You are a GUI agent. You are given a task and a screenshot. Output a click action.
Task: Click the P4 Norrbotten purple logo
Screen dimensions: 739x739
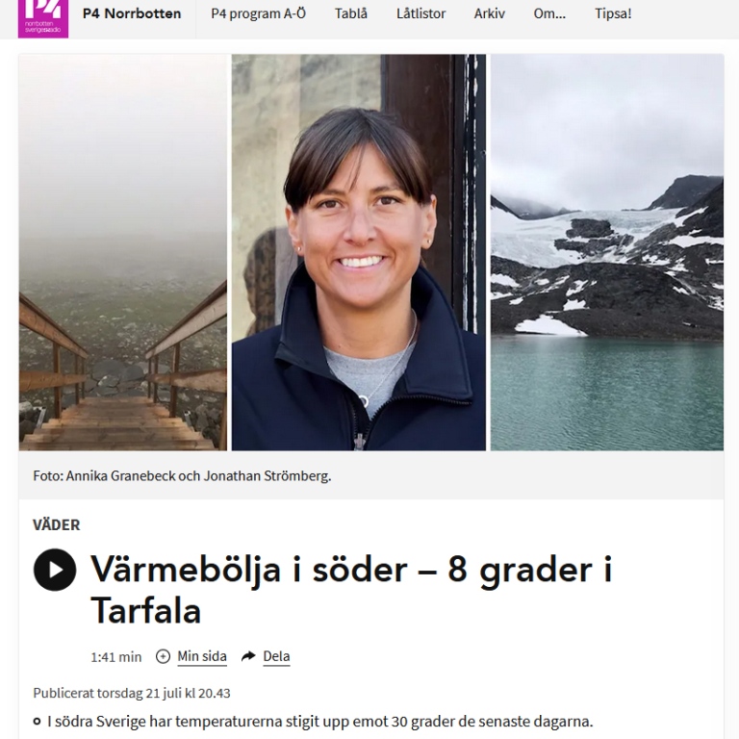point(43,18)
